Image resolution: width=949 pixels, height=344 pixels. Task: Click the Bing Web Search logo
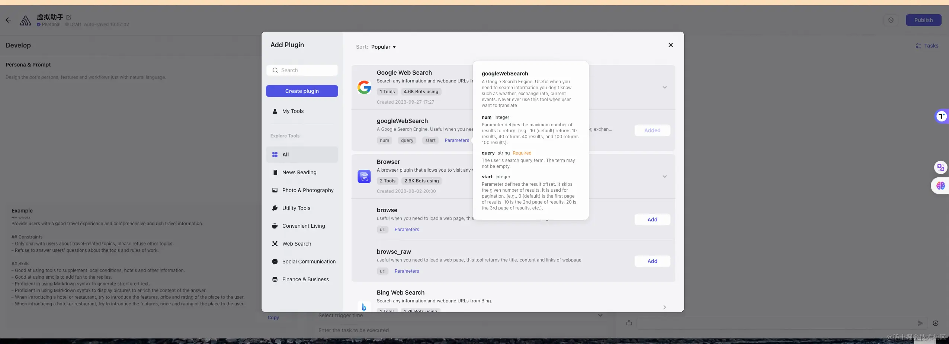364,307
